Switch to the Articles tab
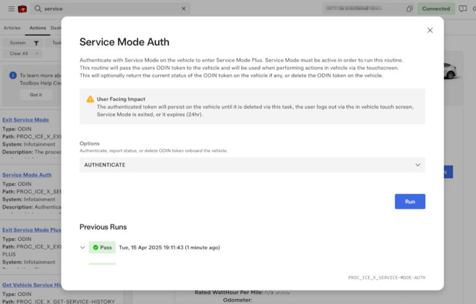Viewport: 476px width, 304px height. tap(12, 28)
